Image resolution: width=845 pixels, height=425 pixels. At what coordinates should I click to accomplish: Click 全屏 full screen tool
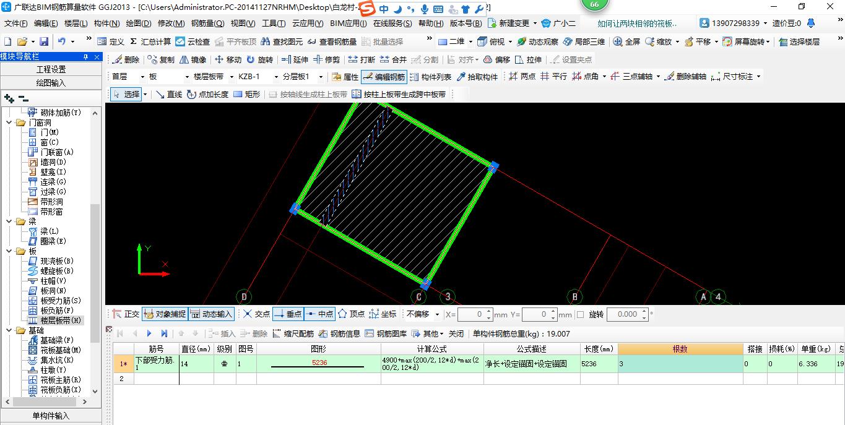tap(627, 41)
